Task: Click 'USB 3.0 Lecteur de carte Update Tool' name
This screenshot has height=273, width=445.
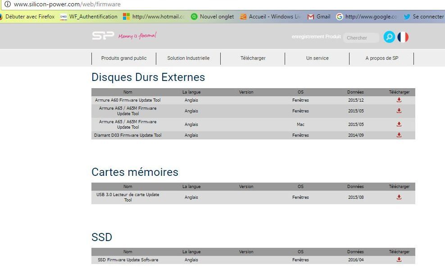Action: pyautogui.click(x=128, y=197)
